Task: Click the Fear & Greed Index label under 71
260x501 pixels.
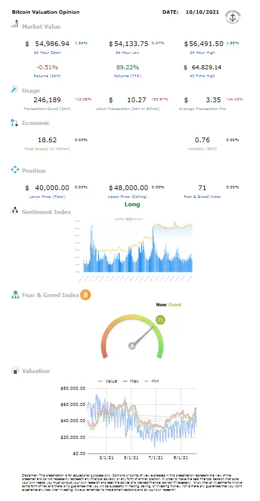Action: click(x=202, y=197)
